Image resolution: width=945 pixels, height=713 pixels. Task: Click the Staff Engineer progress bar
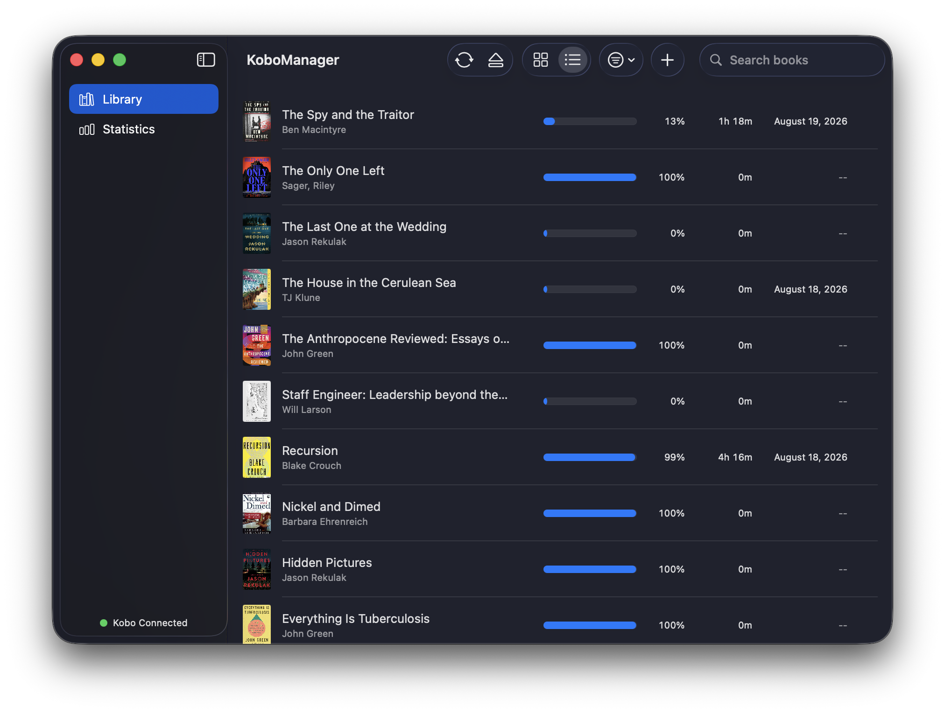pos(590,401)
